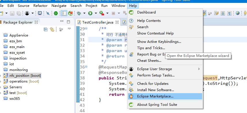Open dropdown next to the New icon
This screenshot has height=113, width=247.
[x=6, y=14]
